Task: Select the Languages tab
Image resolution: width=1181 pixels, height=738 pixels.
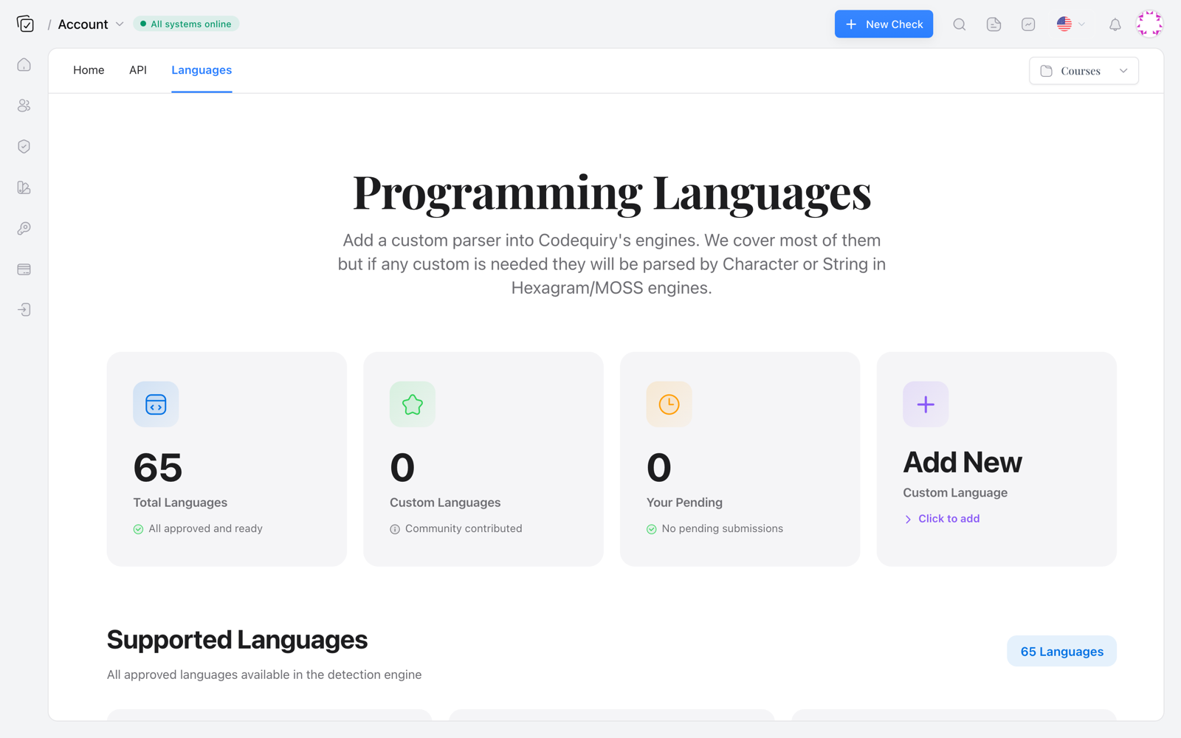Action: [202, 70]
